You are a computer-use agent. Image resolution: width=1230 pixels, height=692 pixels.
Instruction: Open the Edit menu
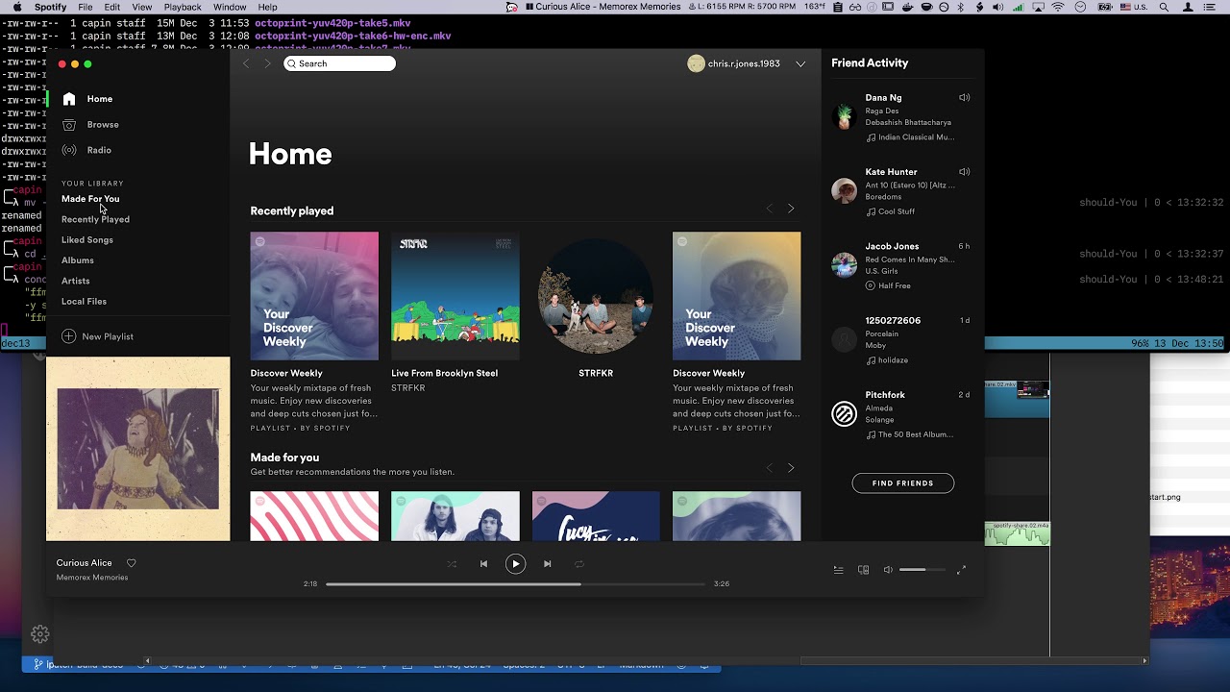(x=112, y=7)
